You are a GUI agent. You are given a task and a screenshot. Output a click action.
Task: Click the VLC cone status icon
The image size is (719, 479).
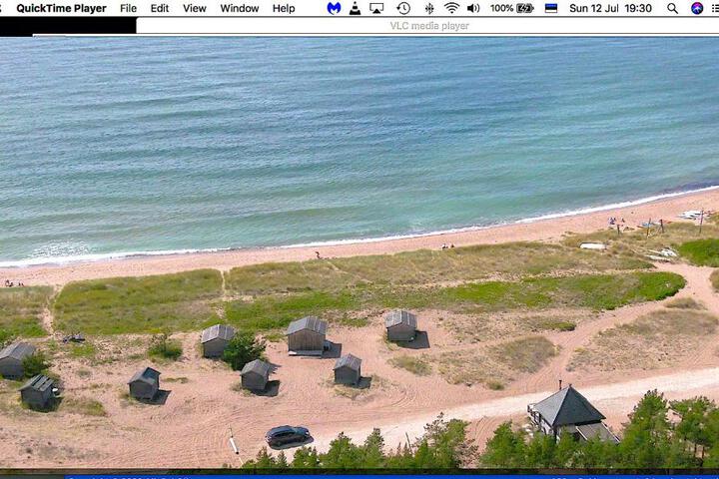(x=355, y=8)
